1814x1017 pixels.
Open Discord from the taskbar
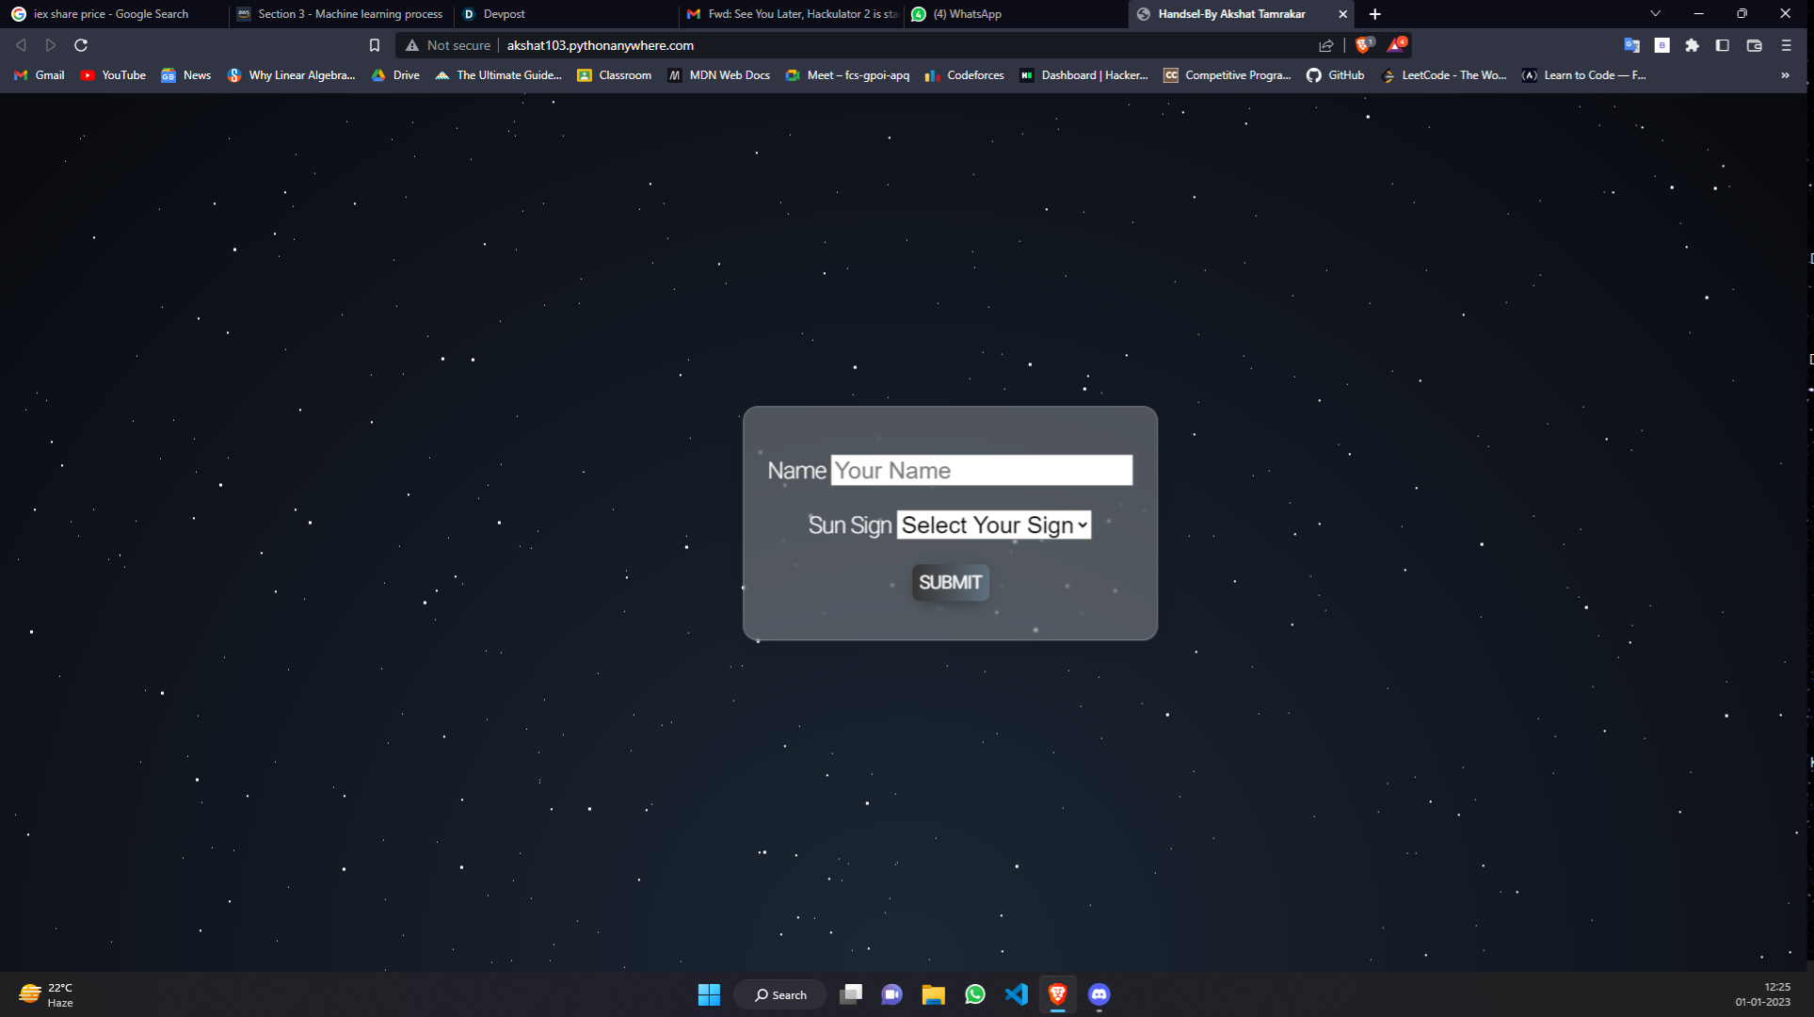tap(1099, 994)
